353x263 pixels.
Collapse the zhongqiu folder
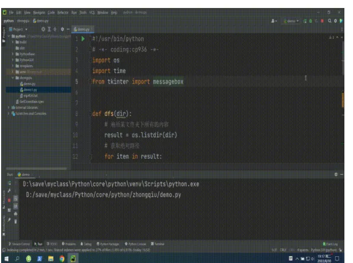[13, 78]
